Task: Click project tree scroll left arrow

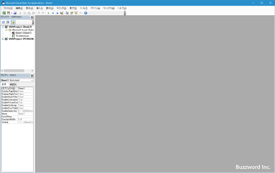Action: 2,71
